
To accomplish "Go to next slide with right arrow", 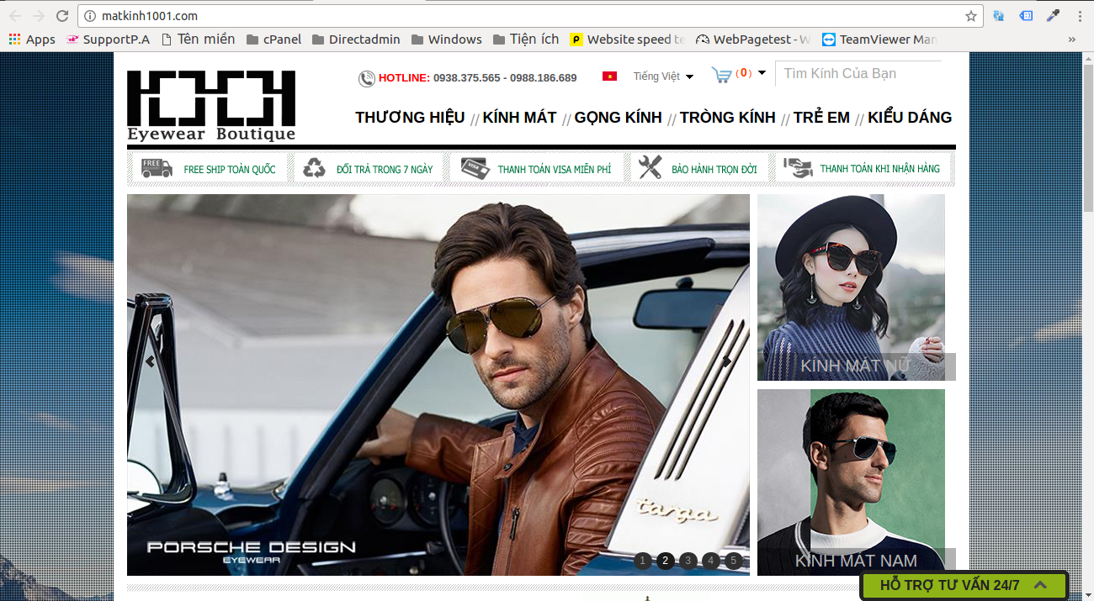I will (727, 361).
